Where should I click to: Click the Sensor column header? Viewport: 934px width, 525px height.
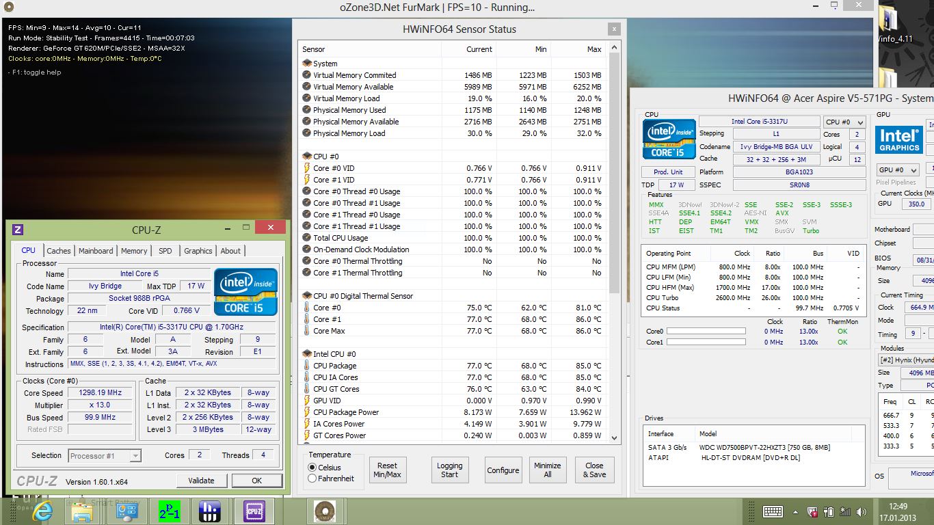[x=370, y=49]
